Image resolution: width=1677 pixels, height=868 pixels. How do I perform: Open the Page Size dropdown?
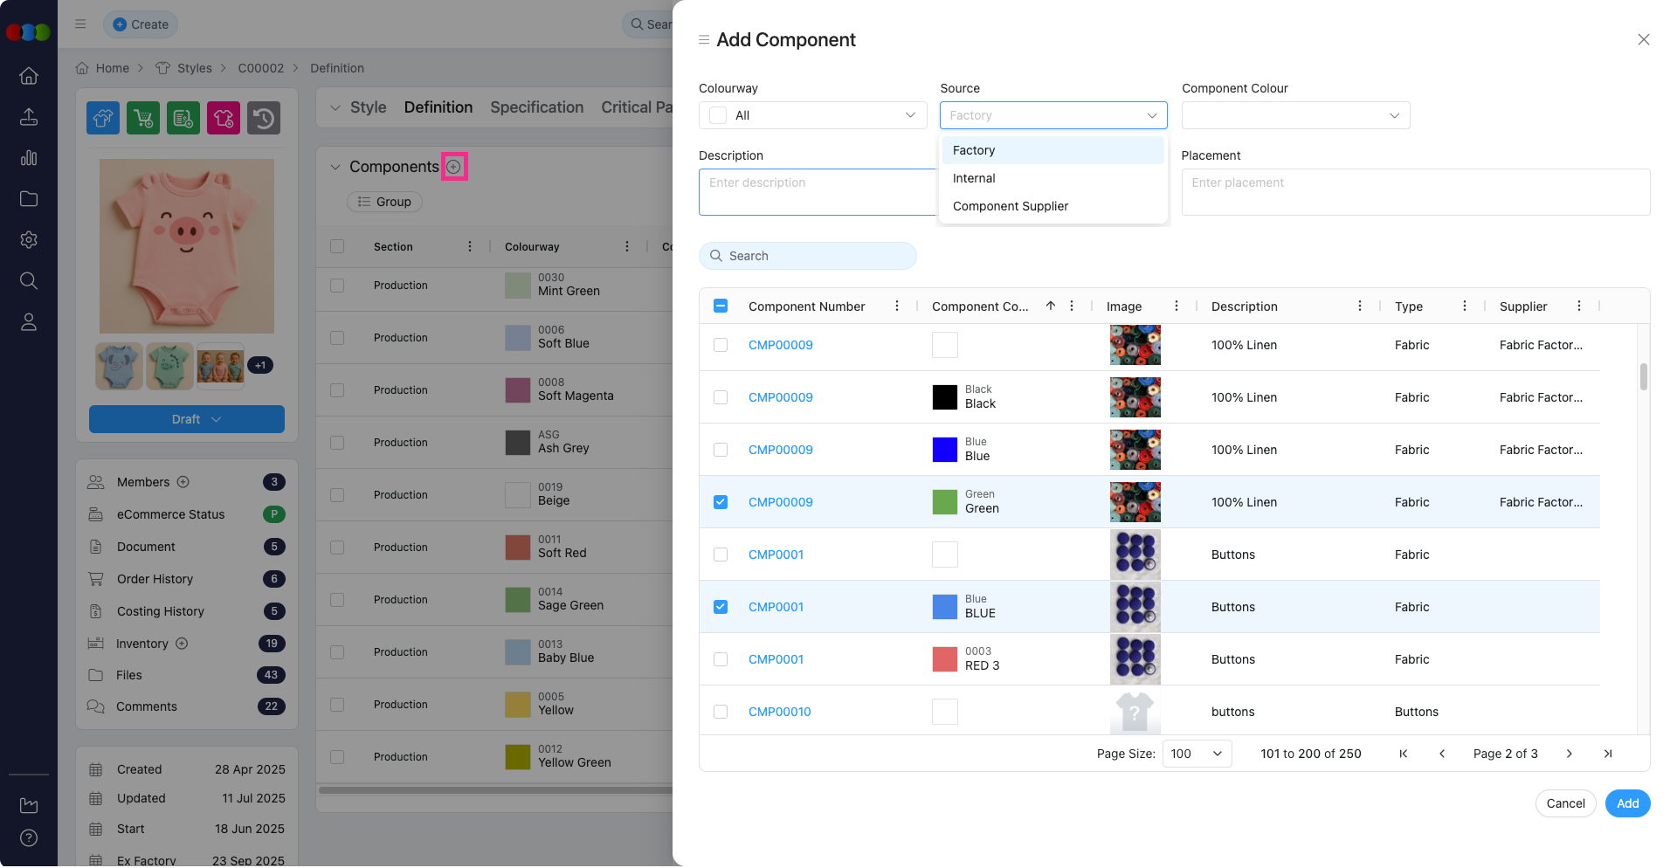(1197, 754)
